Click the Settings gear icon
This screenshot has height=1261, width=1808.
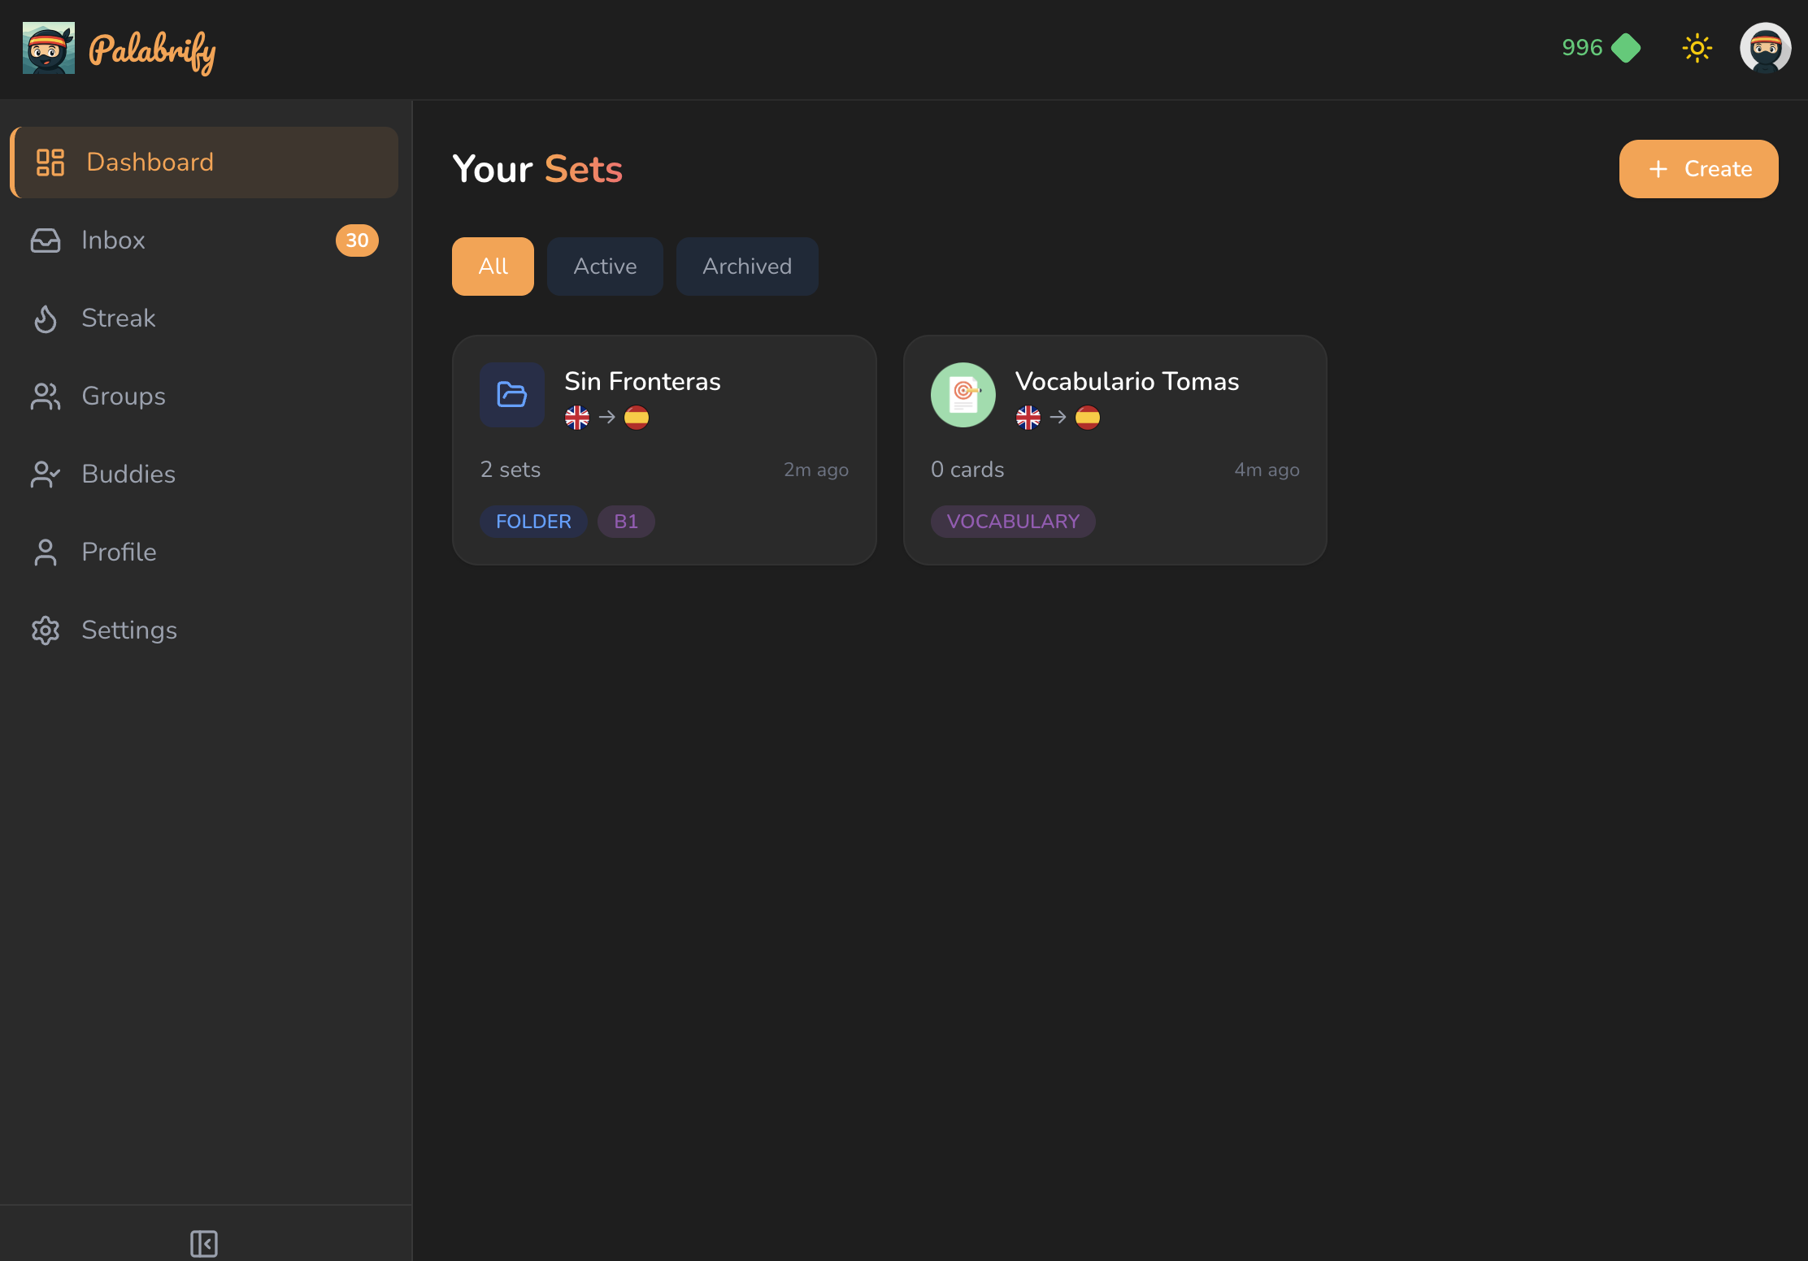(x=46, y=630)
